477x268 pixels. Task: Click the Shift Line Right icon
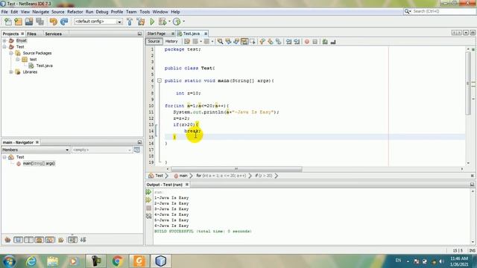pyautogui.click(x=297, y=42)
